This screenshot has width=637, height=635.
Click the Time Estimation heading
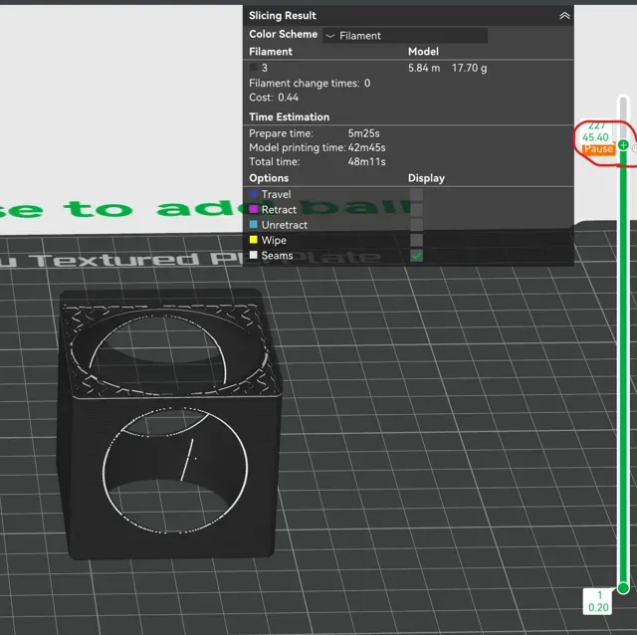[289, 117]
